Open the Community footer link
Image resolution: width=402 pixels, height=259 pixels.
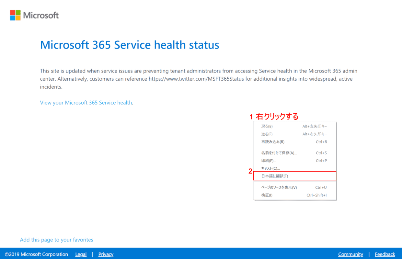point(350,254)
